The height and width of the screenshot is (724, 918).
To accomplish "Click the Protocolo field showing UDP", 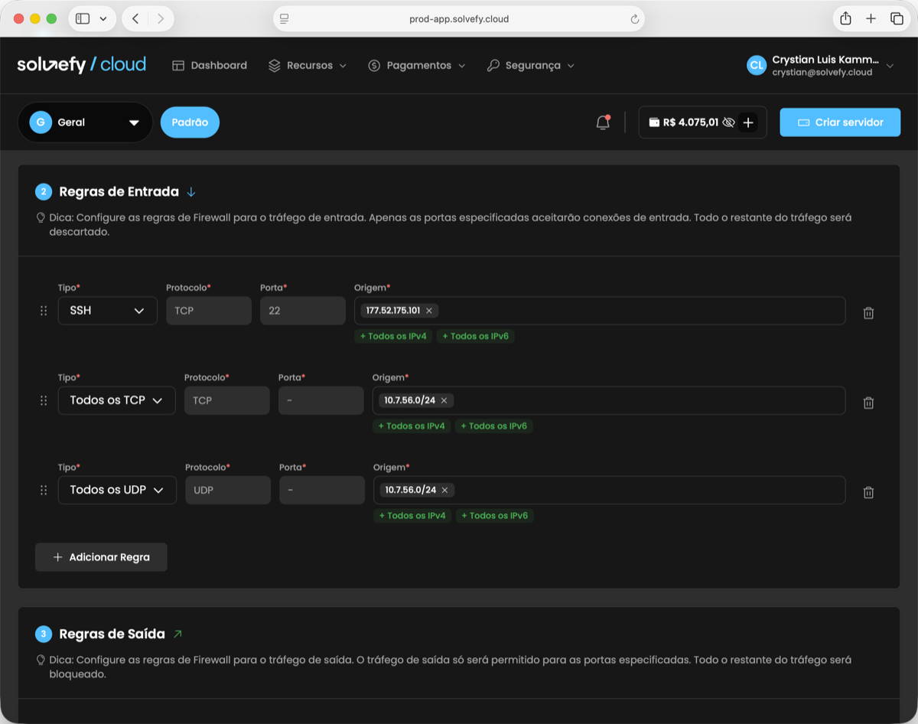I will tap(228, 490).
